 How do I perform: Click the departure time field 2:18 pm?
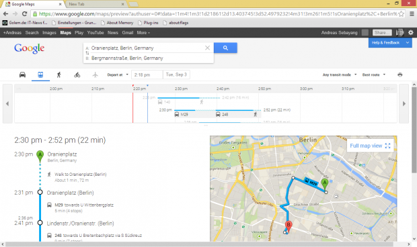pyautogui.click(x=147, y=75)
